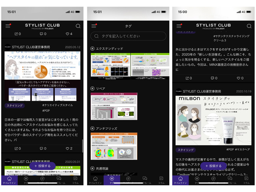
Task: Open hamburger menu in middle タグ screen
Action: [x=94, y=26]
